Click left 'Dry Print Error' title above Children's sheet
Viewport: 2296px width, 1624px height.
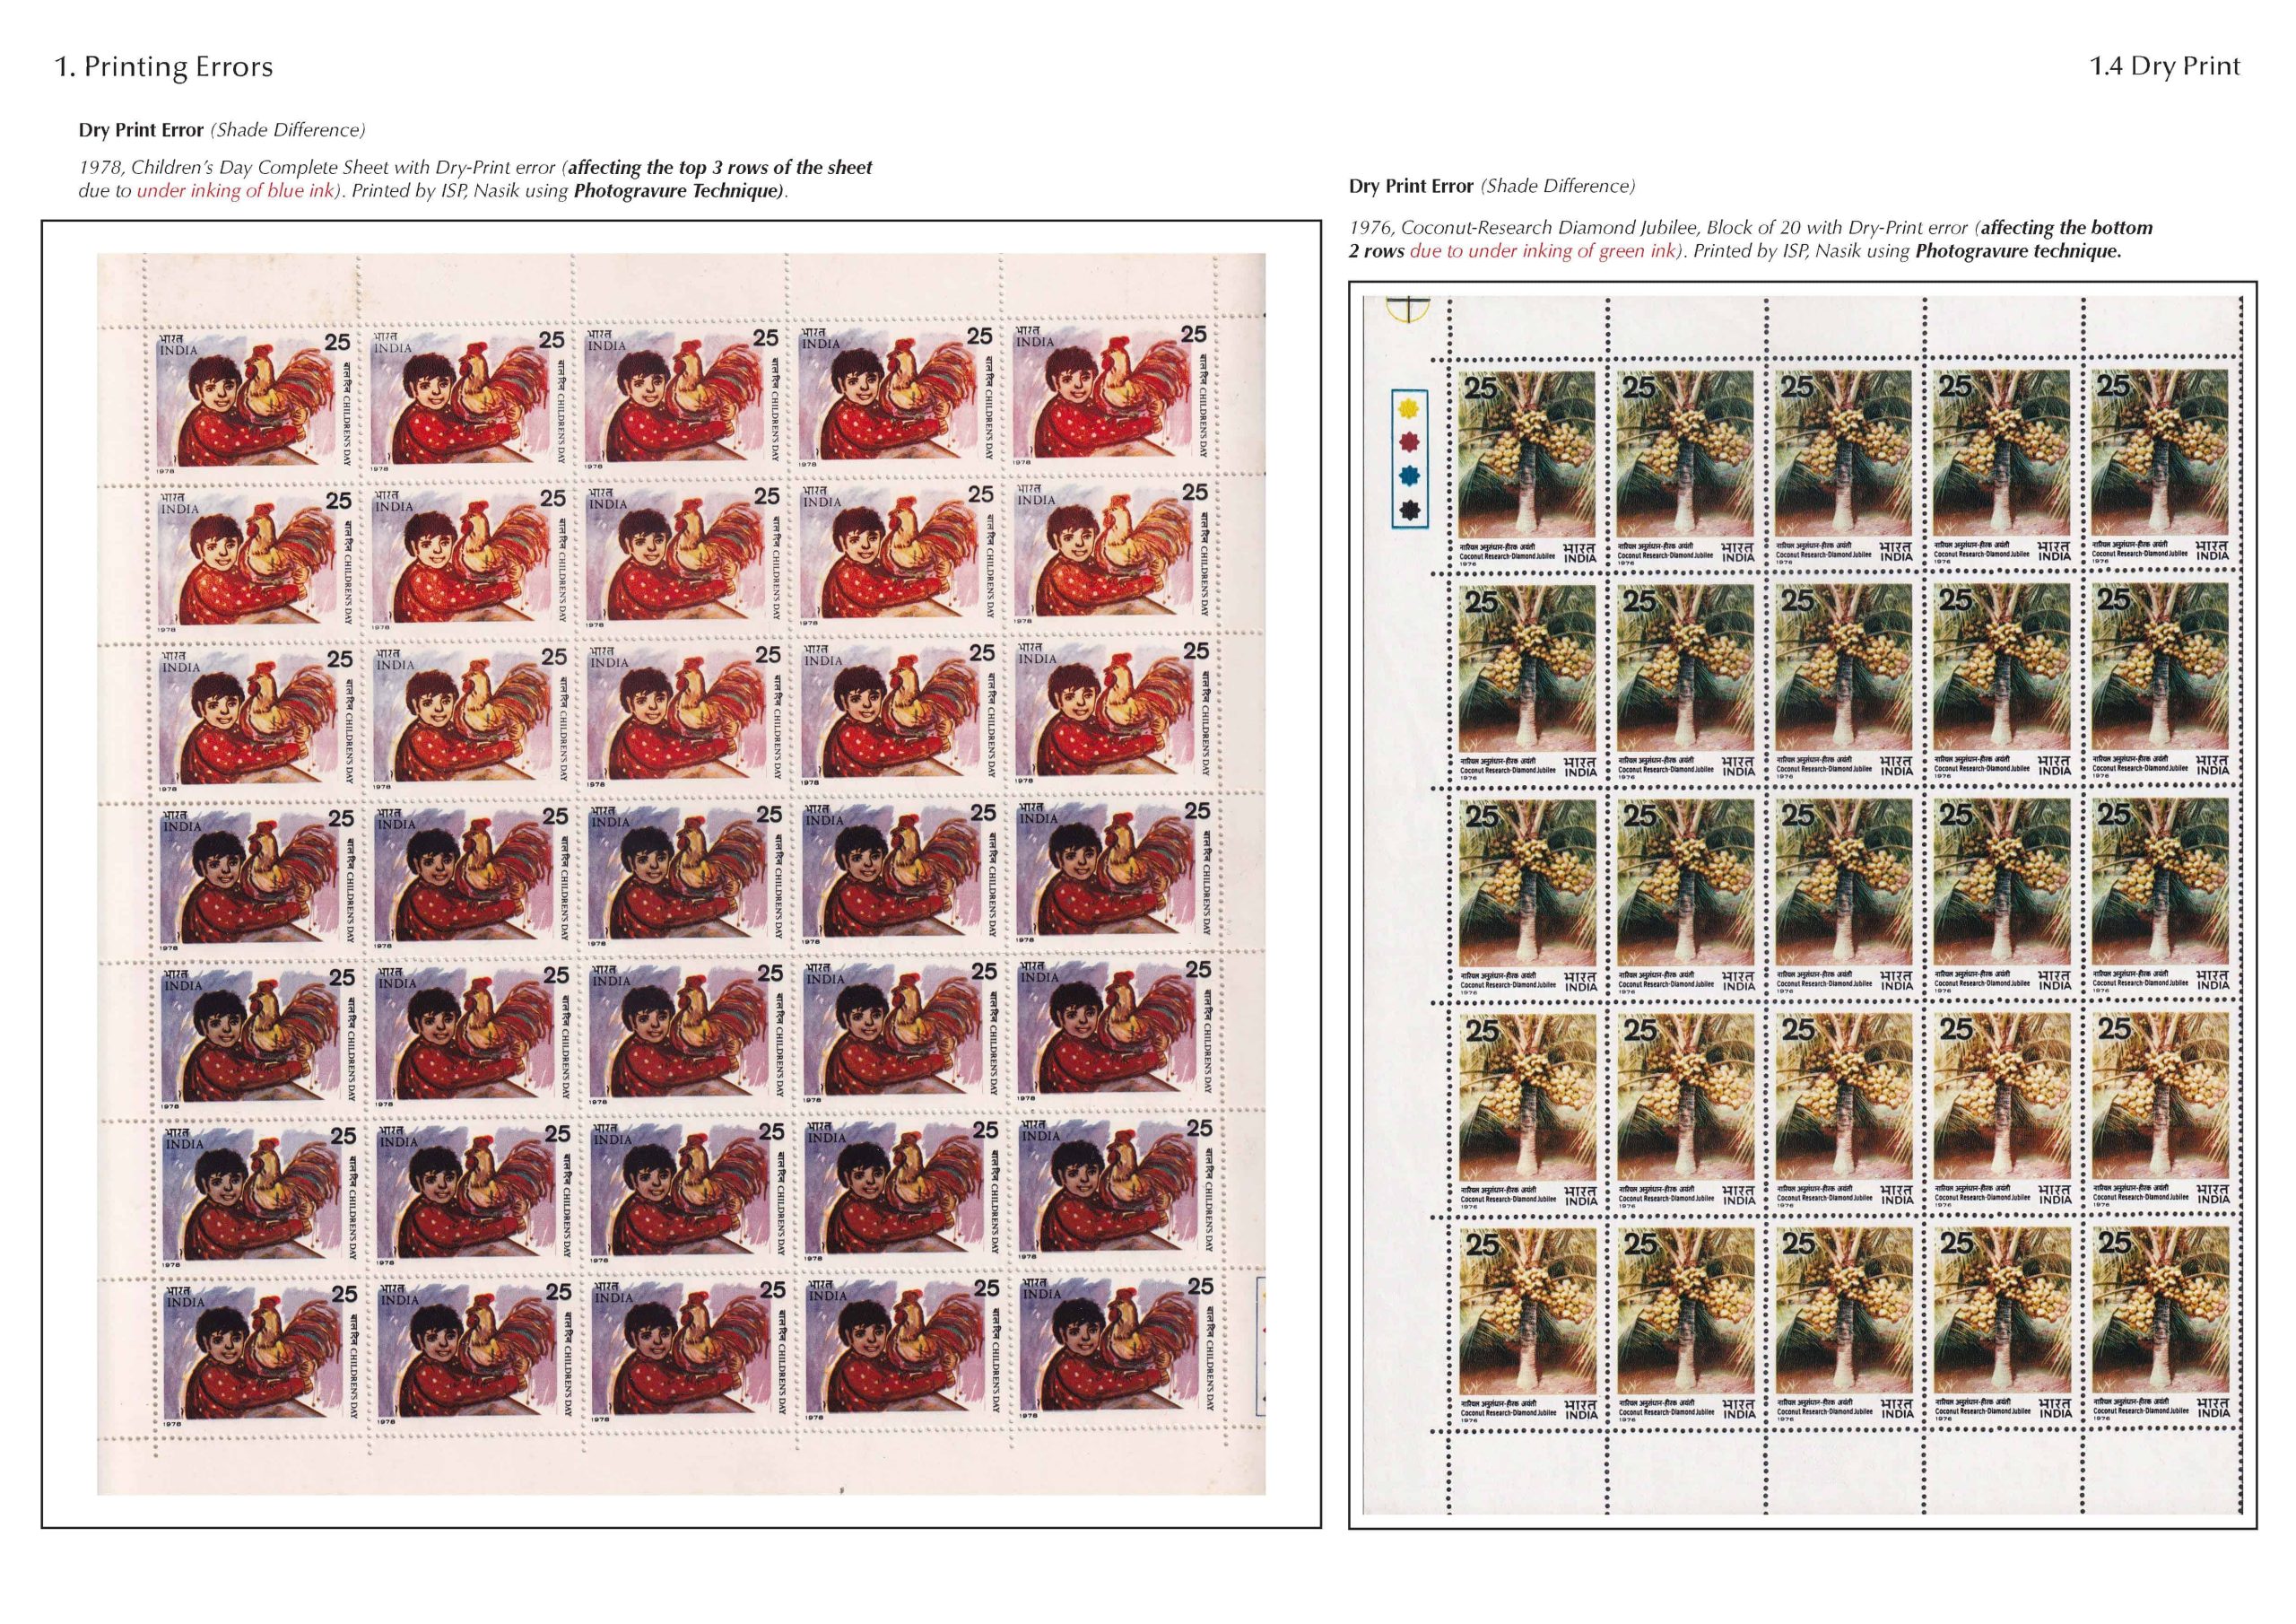(x=141, y=130)
